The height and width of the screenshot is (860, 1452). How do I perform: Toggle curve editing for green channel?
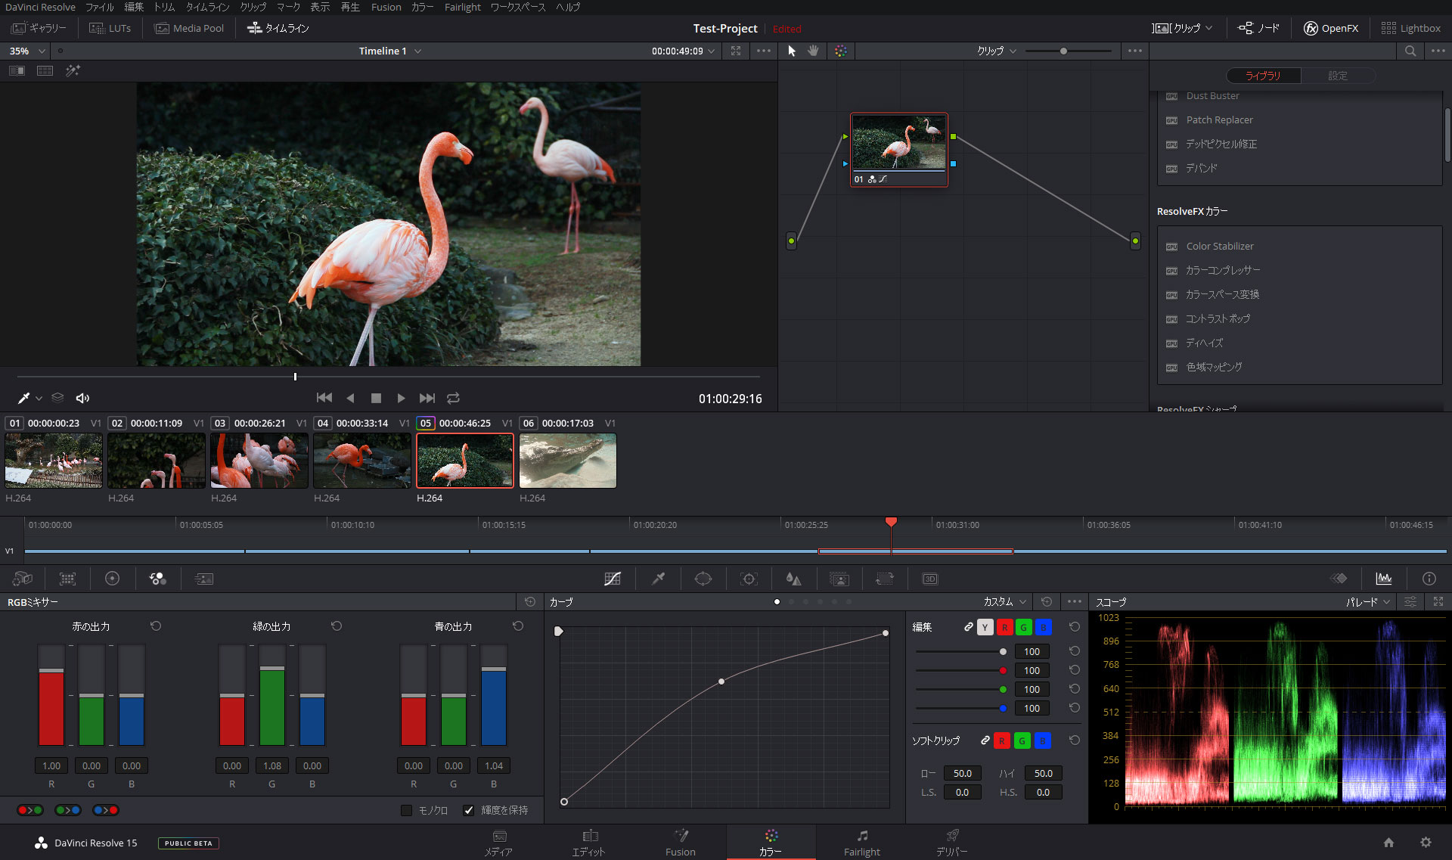click(1023, 627)
